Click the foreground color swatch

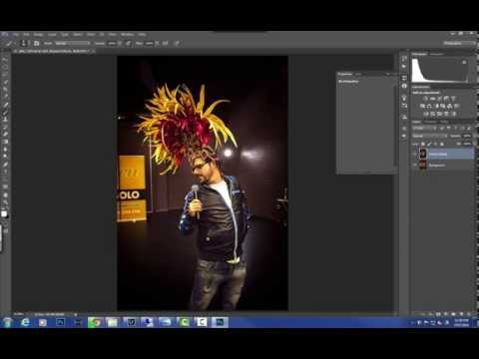pyautogui.click(x=4, y=213)
